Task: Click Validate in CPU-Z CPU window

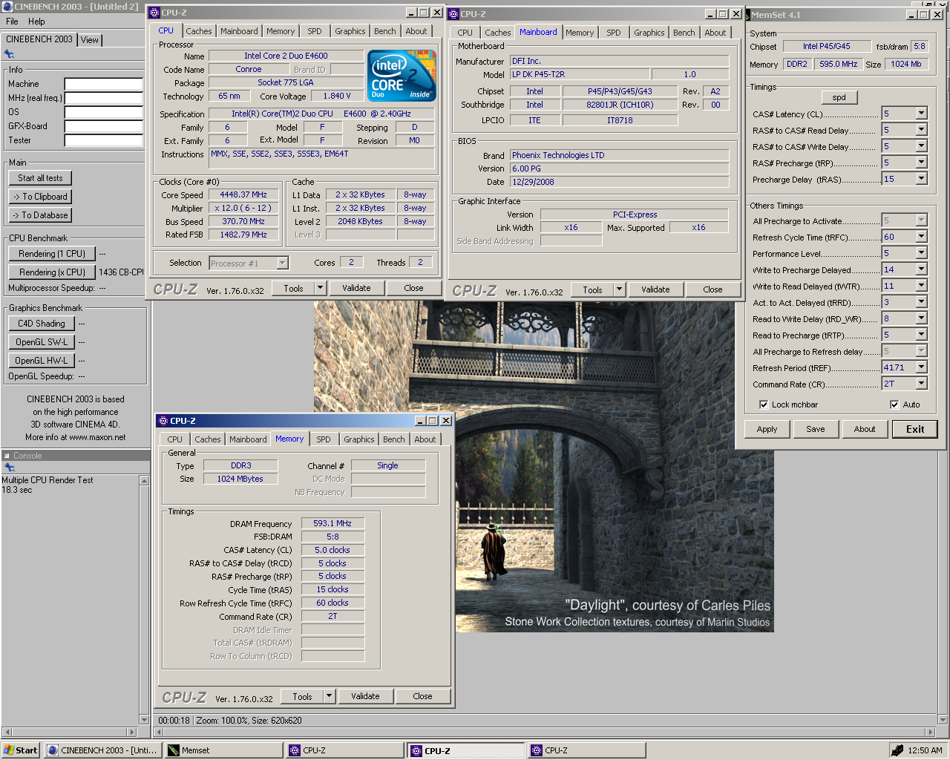Action: [356, 288]
